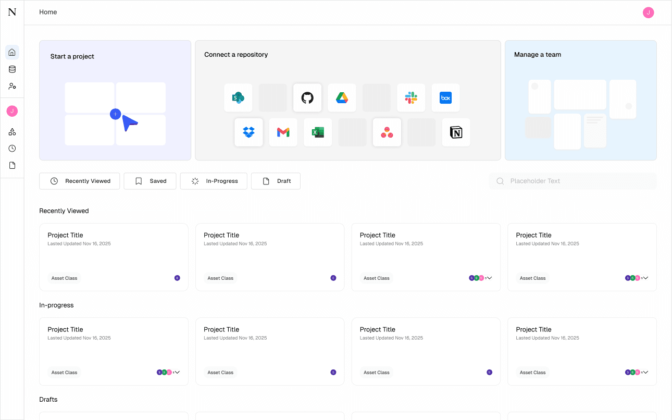Viewport: 672px width, 420px height.
Task: Expand members chevron on fourth Recently Viewed card
Action: pyautogui.click(x=645, y=278)
